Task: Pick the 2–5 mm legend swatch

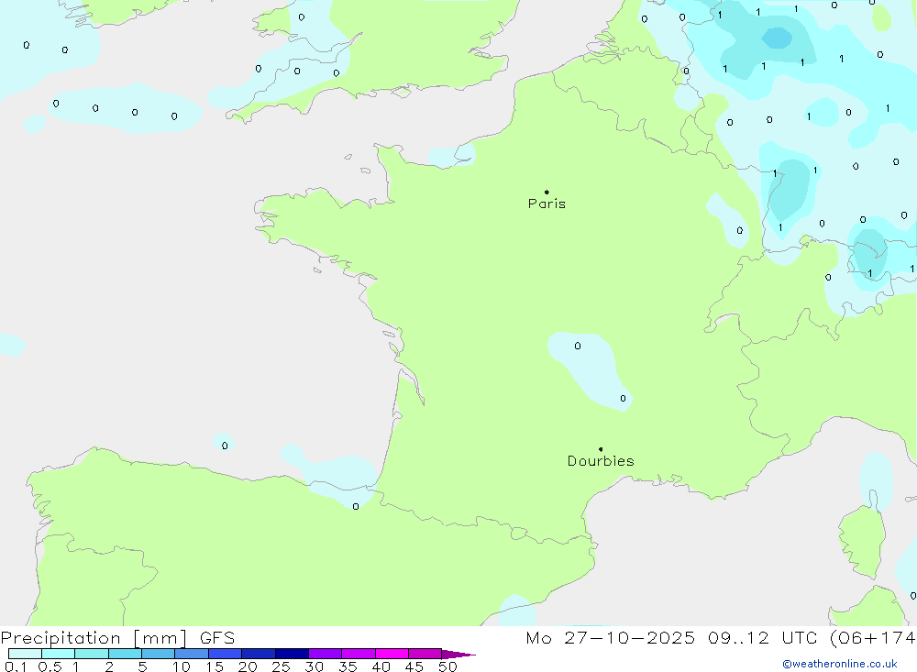Action: coord(125,654)
